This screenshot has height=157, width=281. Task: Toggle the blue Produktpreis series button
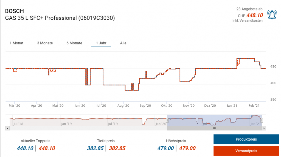pos(246,139)
